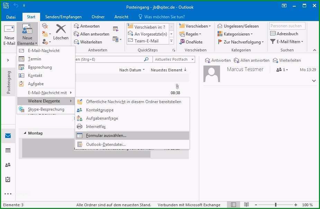Click the Personen suchen field
320x209 pixels.
pos(287,26)
